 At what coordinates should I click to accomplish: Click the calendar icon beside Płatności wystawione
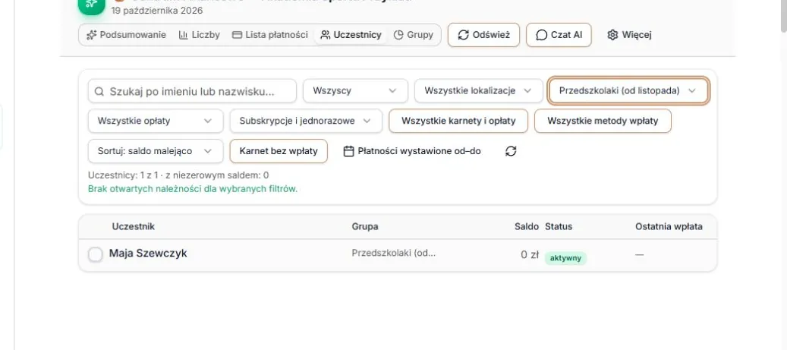click(349, 151)
